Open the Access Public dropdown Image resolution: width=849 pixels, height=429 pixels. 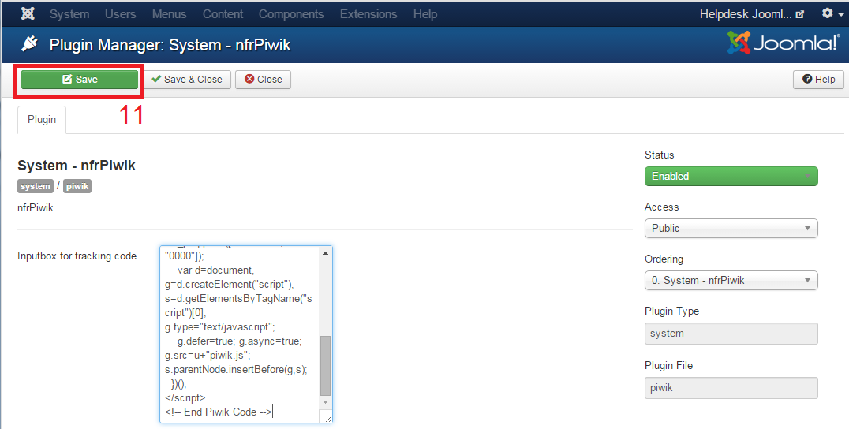(x=731, y=228)
